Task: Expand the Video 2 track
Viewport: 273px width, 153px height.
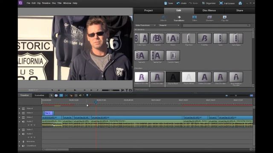Action: point(20,117)
